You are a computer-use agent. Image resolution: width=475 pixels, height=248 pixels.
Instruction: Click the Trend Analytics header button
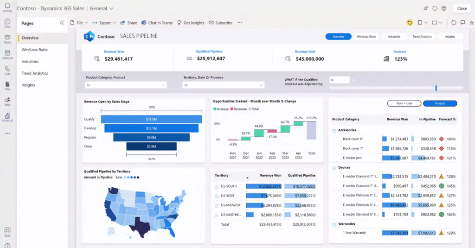[422, 36]
